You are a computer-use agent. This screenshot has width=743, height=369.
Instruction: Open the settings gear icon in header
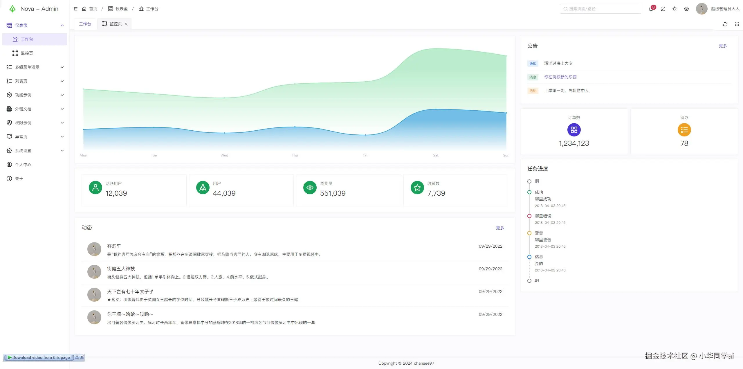coord(686,9)
